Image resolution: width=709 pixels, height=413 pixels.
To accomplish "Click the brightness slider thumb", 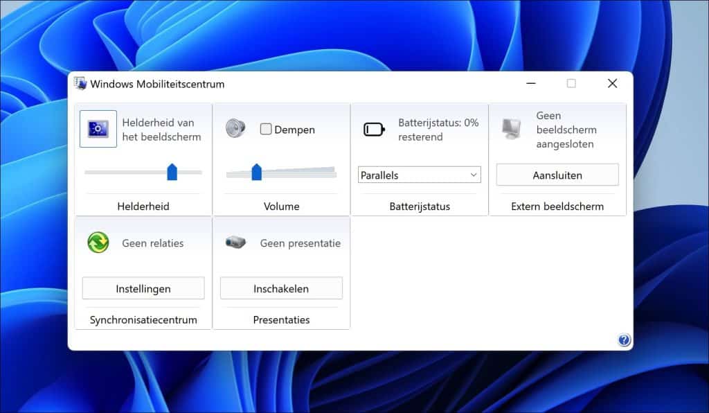I will point(172,172).
